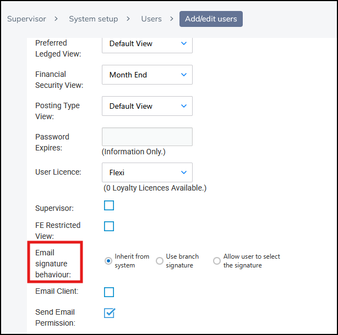338x335 pixels.
Task: Click the chevron after System setup
Action: click(x=128, y=19)
